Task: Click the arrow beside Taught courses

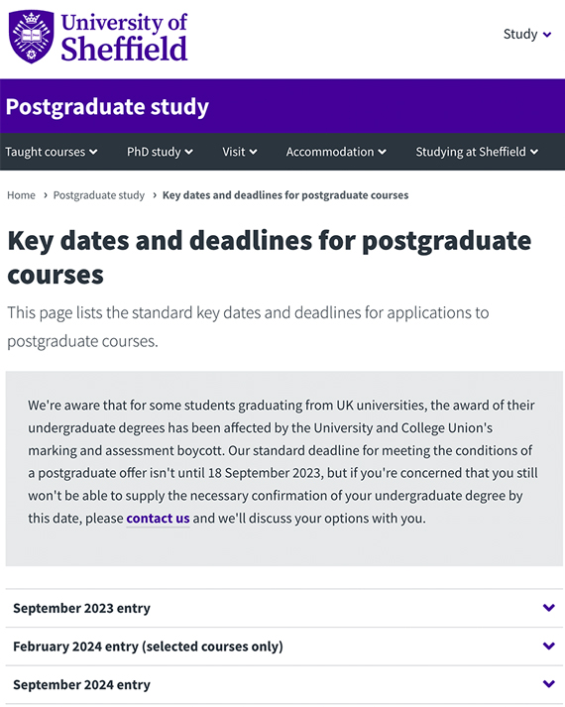Action: click(93, 152)
